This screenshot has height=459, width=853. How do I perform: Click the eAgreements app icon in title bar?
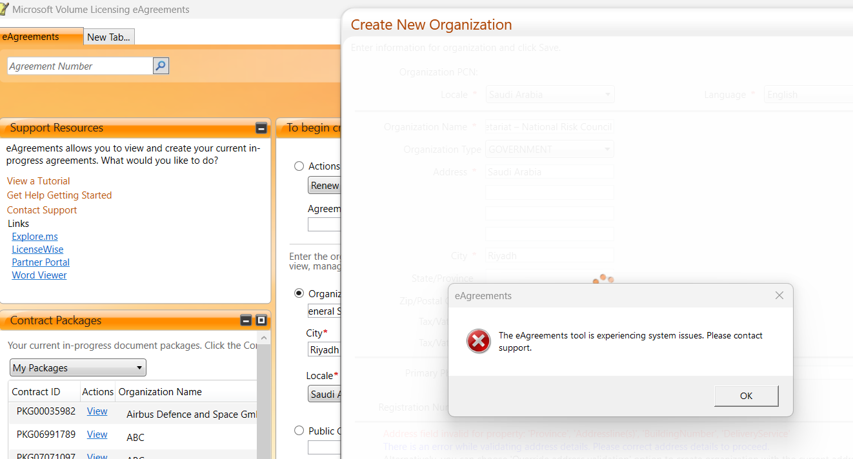(5, 9)
